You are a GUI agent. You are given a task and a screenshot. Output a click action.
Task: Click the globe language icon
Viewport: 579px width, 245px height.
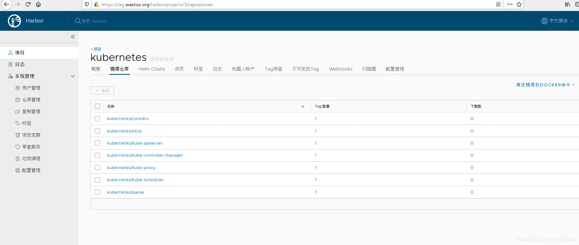[544, 21]
